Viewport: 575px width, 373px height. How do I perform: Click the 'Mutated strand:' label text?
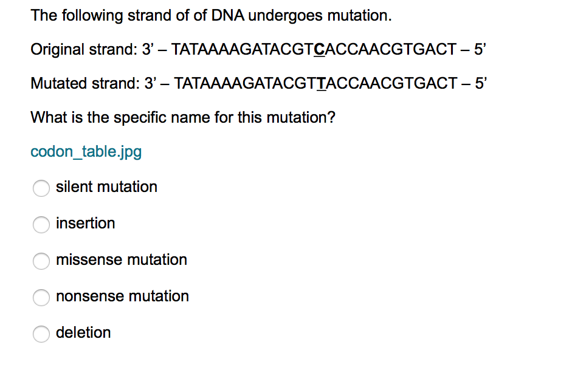(85, 84)
